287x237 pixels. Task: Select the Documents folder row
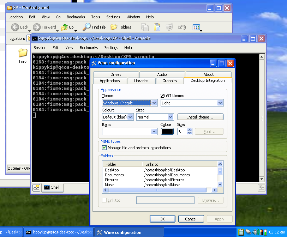click(114, 175)
